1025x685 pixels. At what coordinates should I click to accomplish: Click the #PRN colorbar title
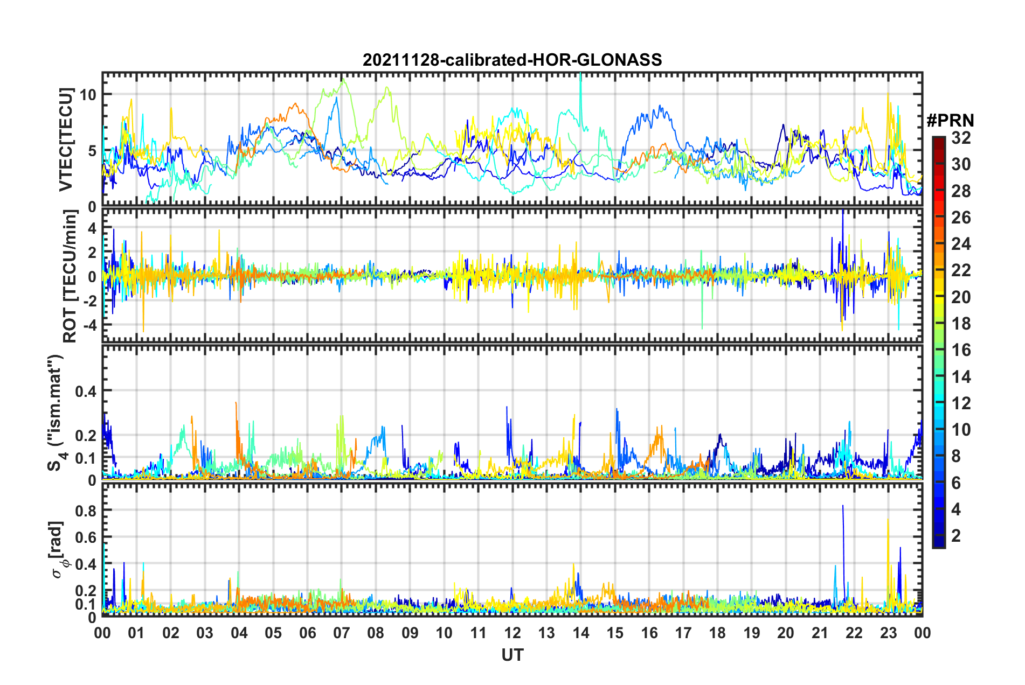pyautogui.click(x=950, y=121)
